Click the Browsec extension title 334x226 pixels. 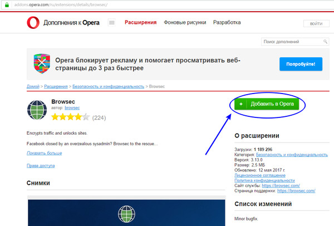click(63, 102)
